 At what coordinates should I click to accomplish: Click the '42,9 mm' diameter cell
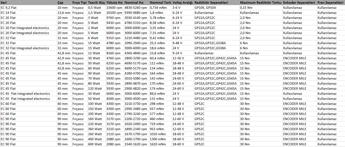pyautogui.click(x=64, y=58)
